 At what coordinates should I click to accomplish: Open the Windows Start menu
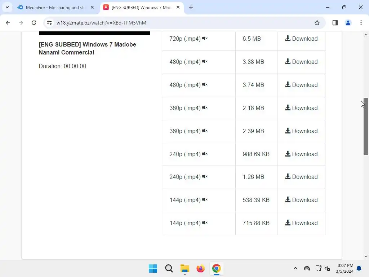[153, 268]
